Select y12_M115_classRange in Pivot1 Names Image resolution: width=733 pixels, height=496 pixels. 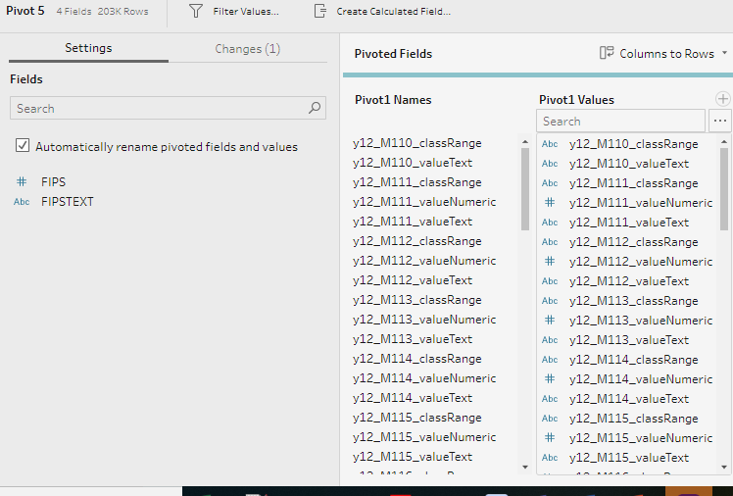[417, 418]
